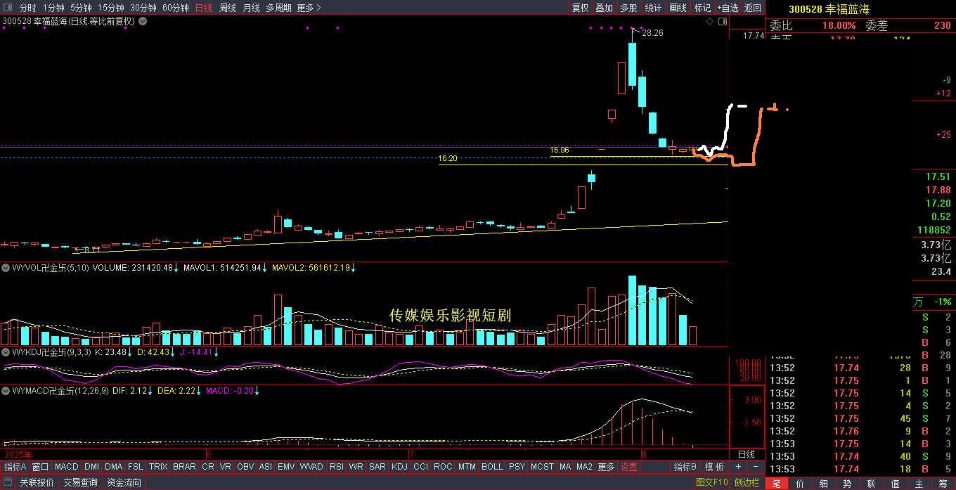The height and width of the screenshot is (490, 956).
Task: Select the 笔 tick tab
Action: [x=776, y=483]
